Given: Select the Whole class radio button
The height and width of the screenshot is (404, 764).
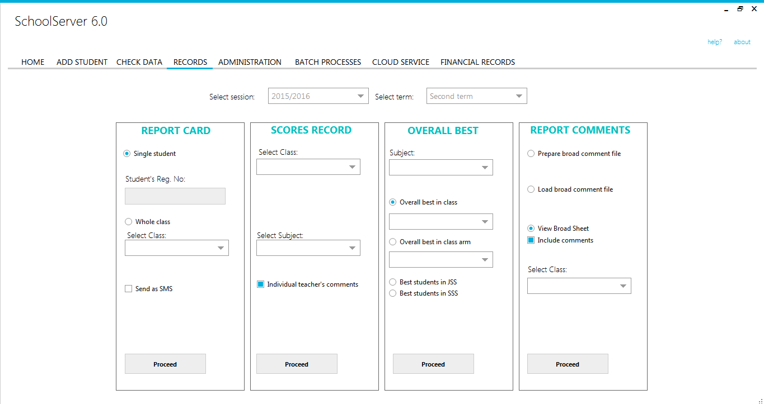Looking at the screenshot, I should [x=128, y=221].
